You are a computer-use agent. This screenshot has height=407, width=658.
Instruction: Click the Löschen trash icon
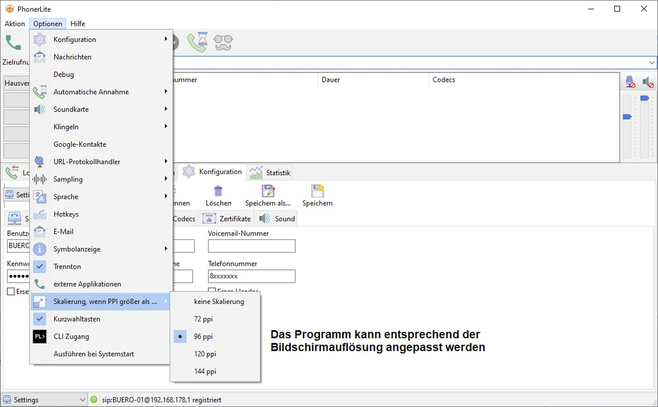(x=218, y=191)
